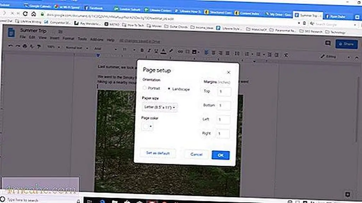Viewport: 362px width, 203px height.
Task: Open the View menu
Action: coord(42,38)
